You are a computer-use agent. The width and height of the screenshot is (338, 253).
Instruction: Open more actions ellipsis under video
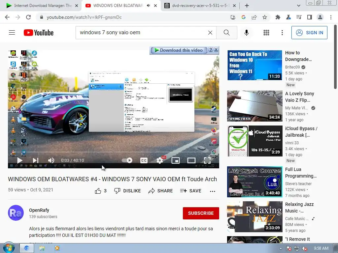(x=213, y=191)
